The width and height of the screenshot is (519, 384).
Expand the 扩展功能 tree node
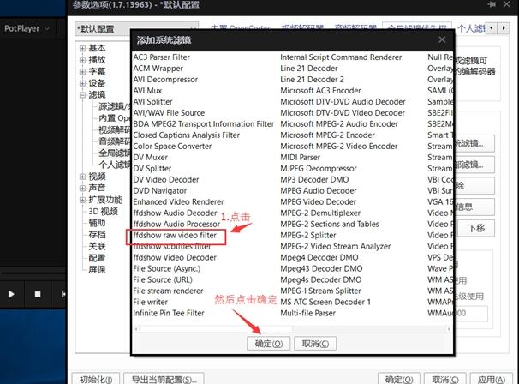[83, 200]
